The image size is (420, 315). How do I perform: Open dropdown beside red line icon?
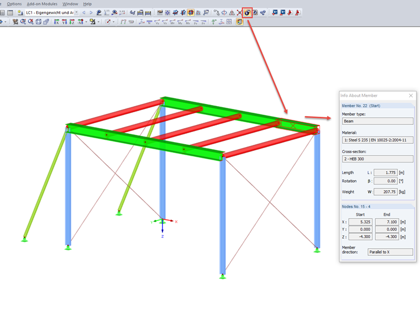114,22
